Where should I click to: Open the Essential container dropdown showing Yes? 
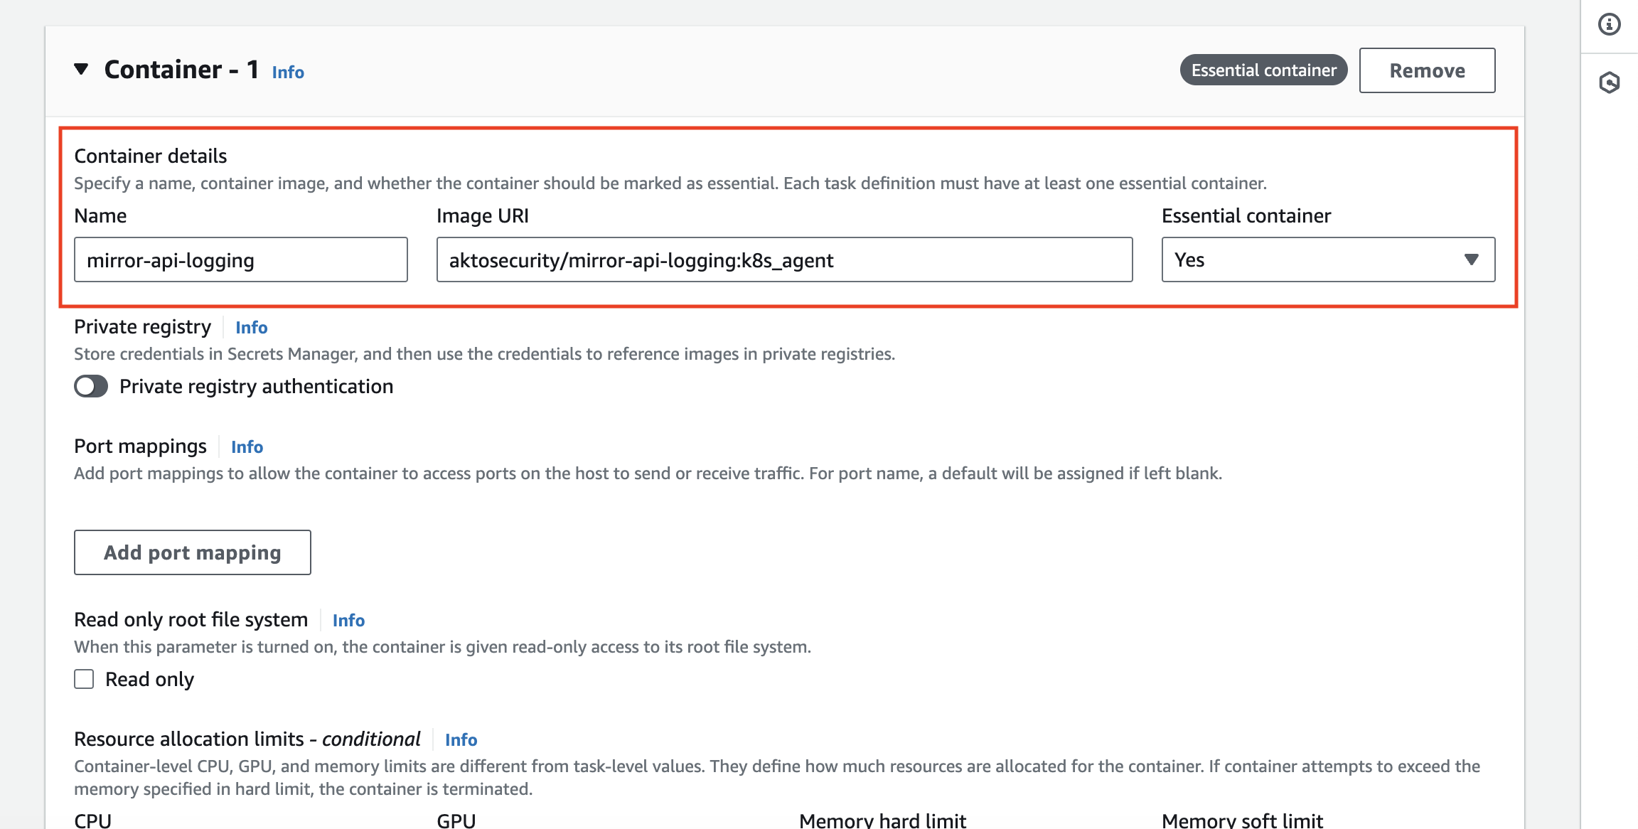1327,260
